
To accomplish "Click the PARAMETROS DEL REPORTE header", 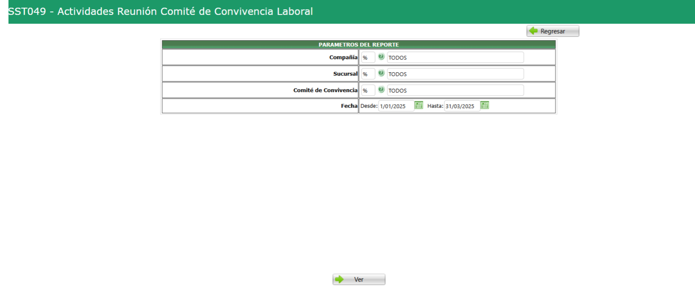I will [359, 45].
